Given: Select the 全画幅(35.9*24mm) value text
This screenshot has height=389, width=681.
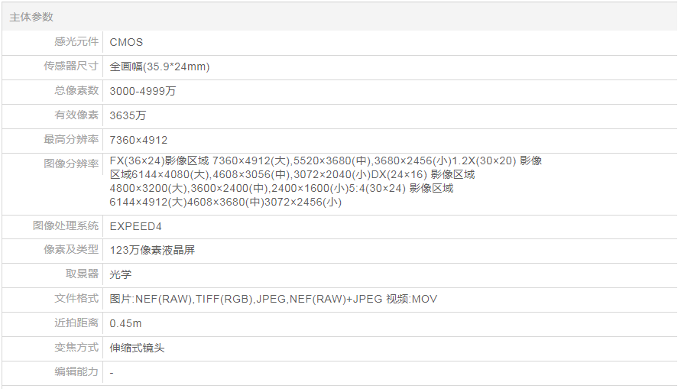Looking at the screenshot, I should click(159, 66).
